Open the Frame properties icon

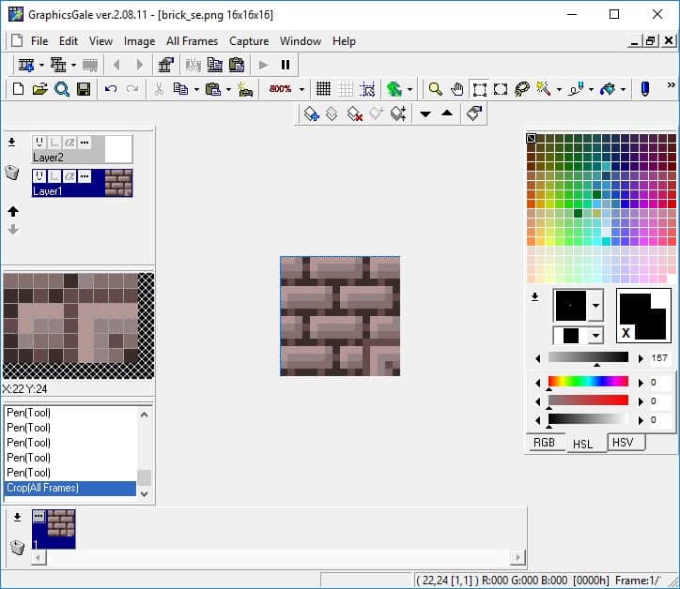165,65
